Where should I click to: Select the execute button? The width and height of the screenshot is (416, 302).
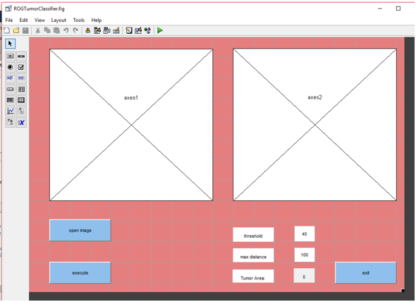(x=80, y=273)
